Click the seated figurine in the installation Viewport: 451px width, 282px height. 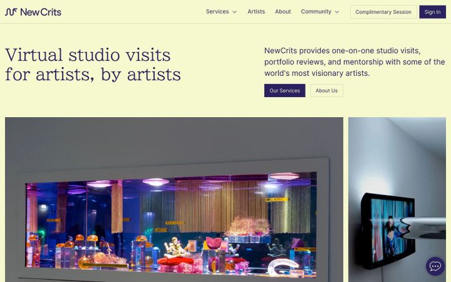pyautogui.click(x=175, y=248)
